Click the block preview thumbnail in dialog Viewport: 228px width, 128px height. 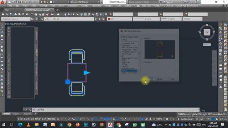160,49
